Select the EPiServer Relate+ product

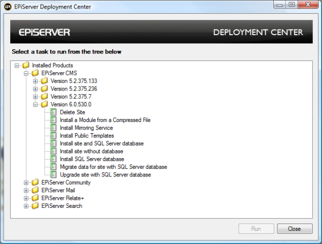pyautogui.click(x=61, y=198)
